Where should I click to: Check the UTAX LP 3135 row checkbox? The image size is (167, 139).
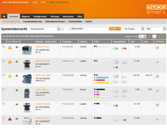pyautogui.click(x=4, y=47)
